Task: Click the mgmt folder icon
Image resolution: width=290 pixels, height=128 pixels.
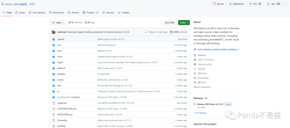Action: (x=54, y=62)
